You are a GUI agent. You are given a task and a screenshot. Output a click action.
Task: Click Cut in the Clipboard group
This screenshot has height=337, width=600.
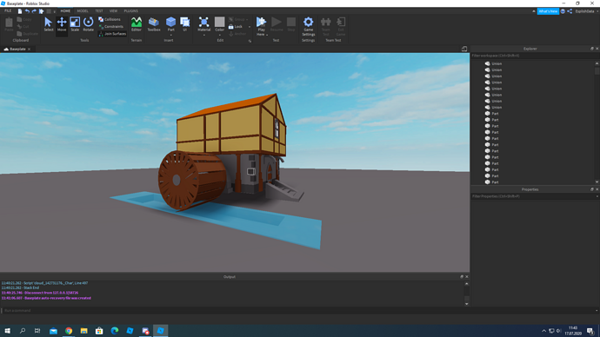[x=23, y=26]
